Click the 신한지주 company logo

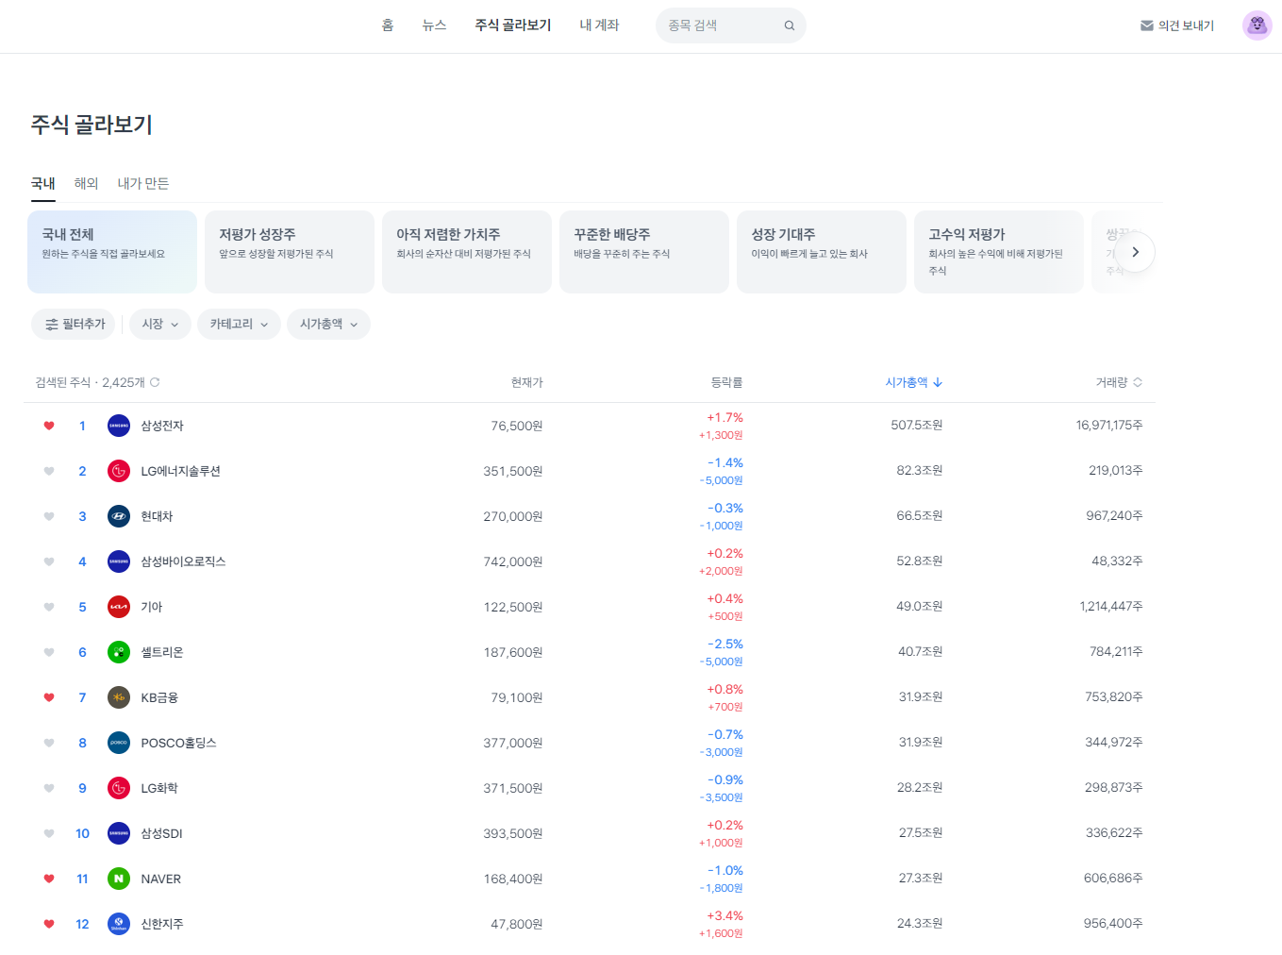pos(119,924)
